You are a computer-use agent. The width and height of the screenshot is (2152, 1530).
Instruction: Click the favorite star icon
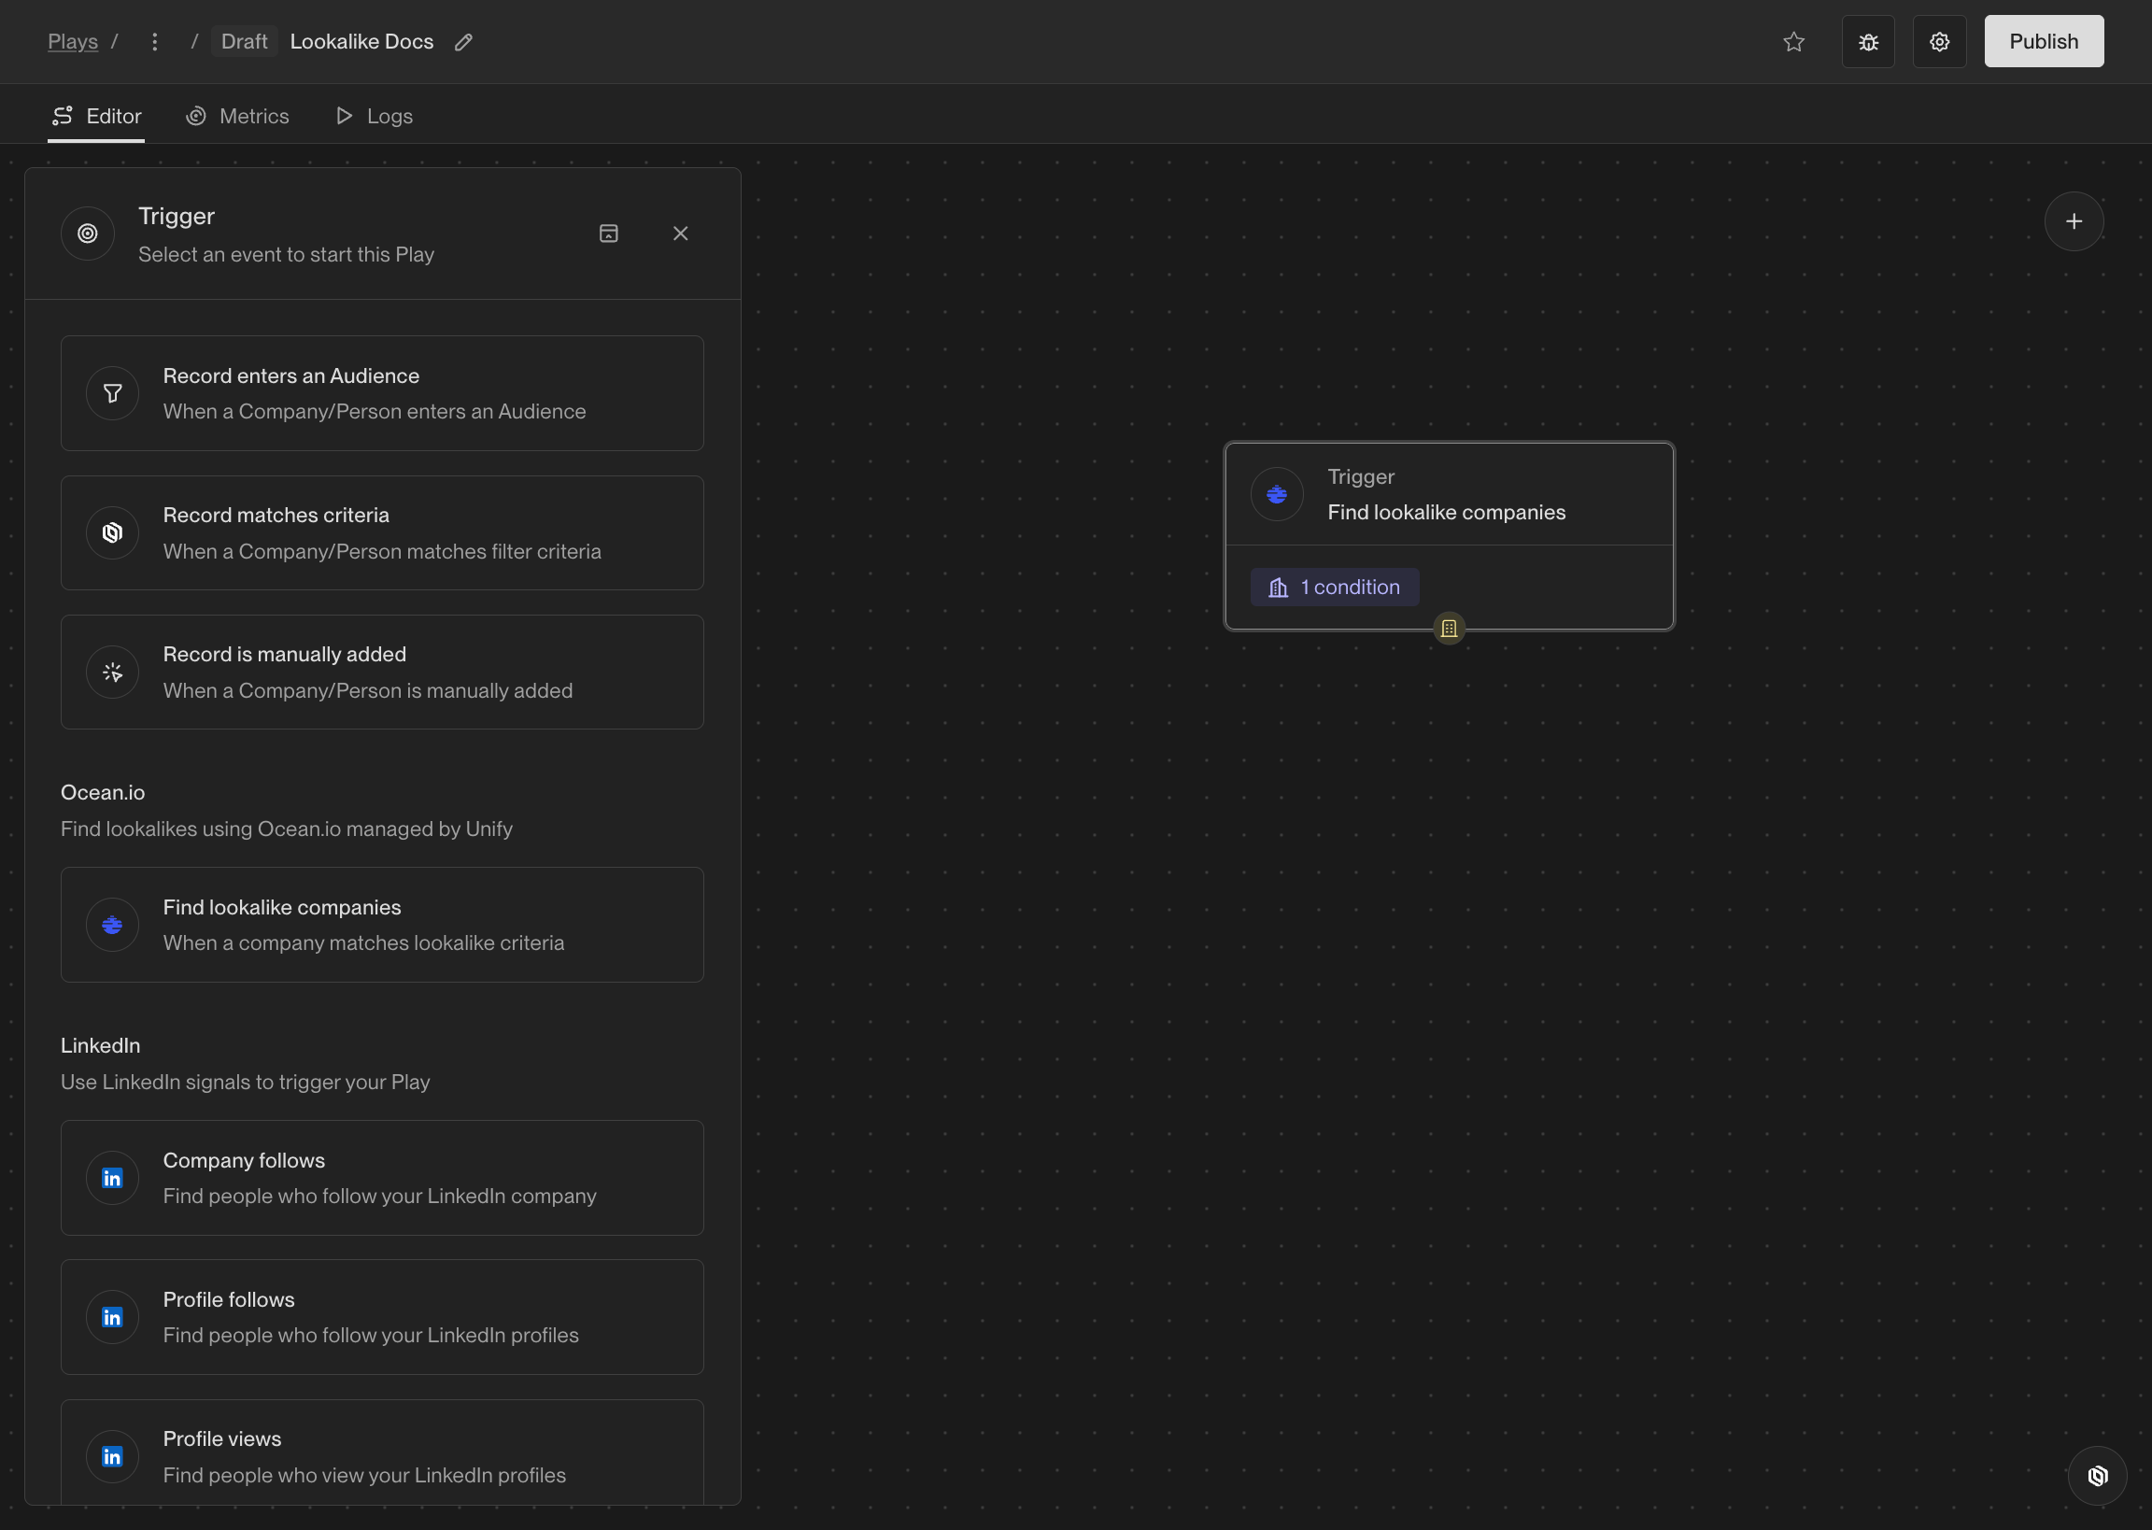click(1793, 41)
